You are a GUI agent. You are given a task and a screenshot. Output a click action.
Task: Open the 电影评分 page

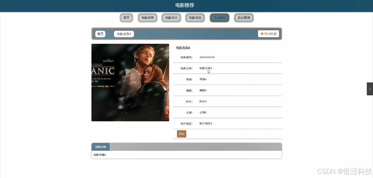[x=171, y=18]
